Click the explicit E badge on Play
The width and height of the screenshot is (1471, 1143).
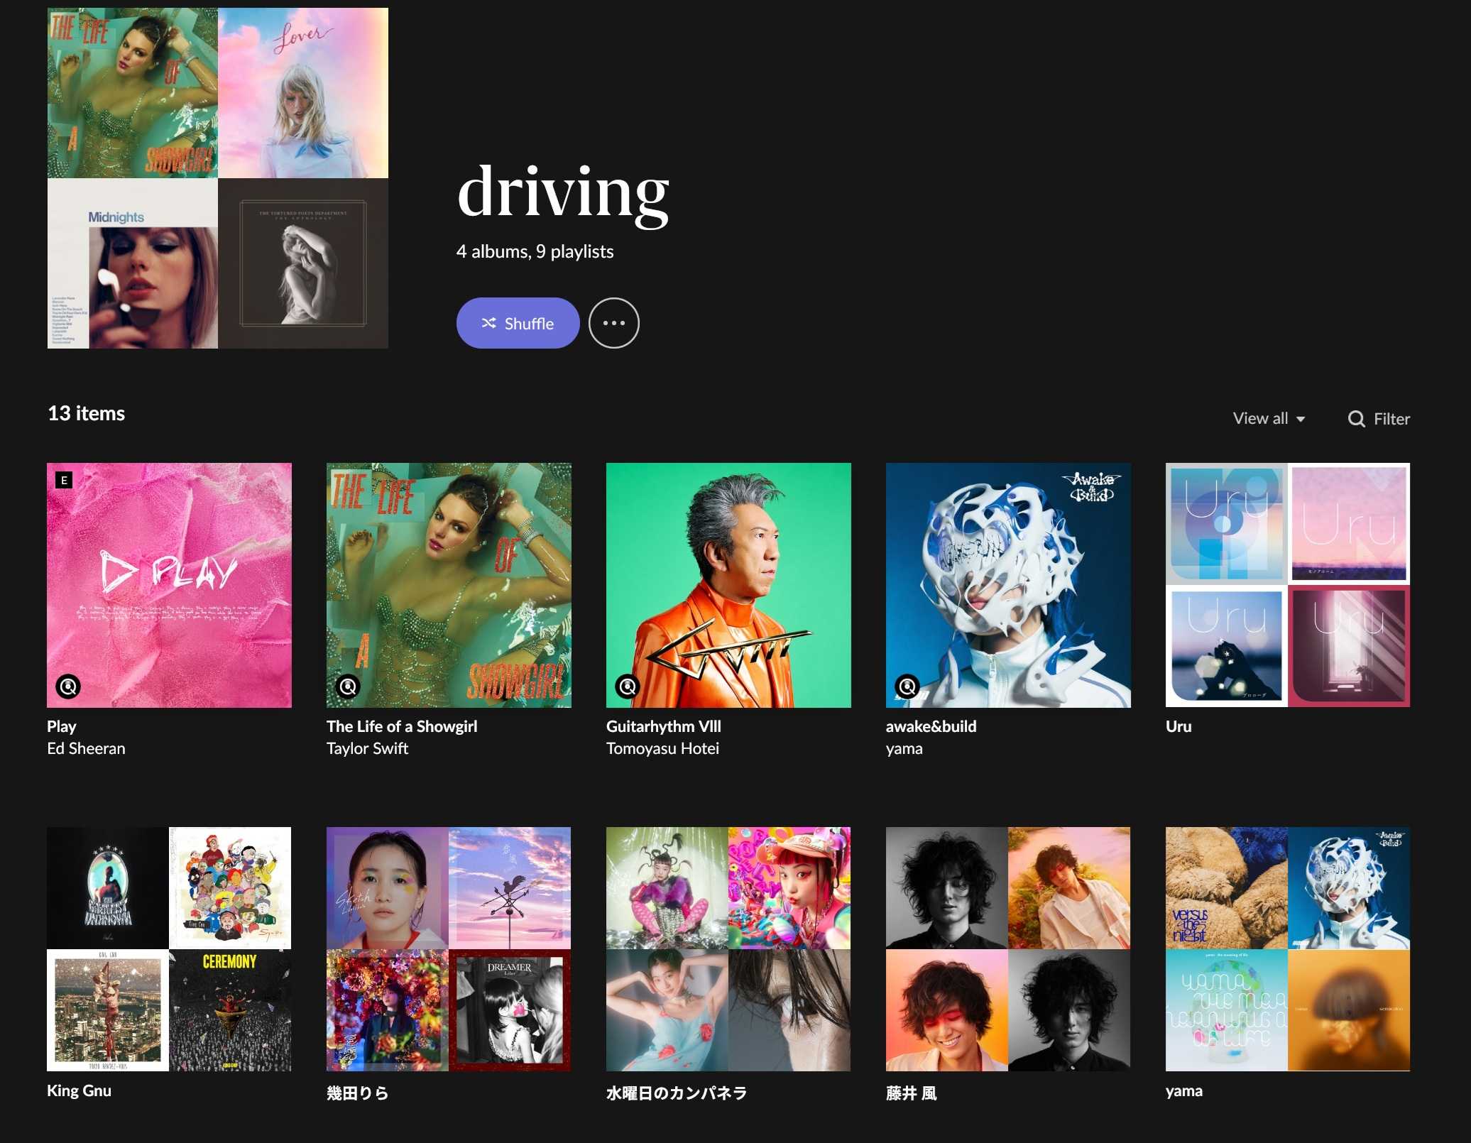click(64, 481)
